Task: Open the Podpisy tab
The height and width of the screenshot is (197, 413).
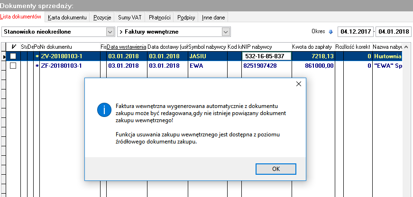Action: (186, 18)
